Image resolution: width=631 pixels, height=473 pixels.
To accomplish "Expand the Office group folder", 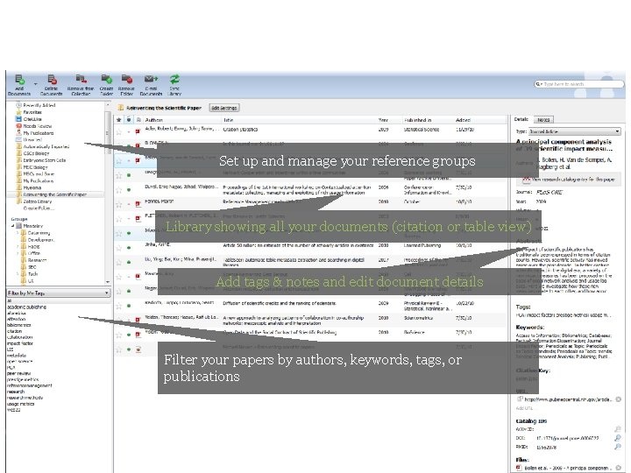I will point(18,253).
